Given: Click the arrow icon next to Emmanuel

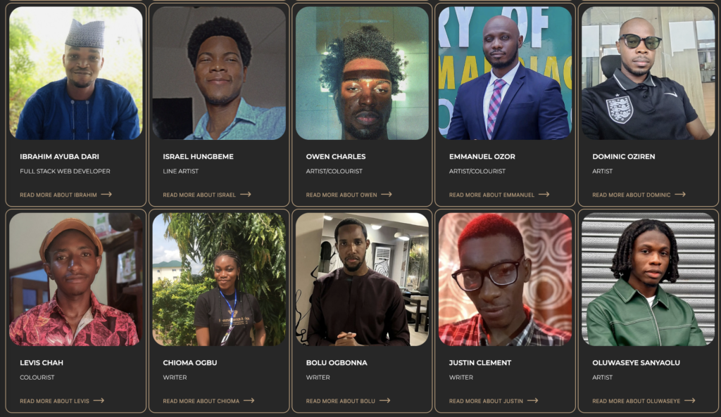Looking at the screenshot, I should [544, 194].
